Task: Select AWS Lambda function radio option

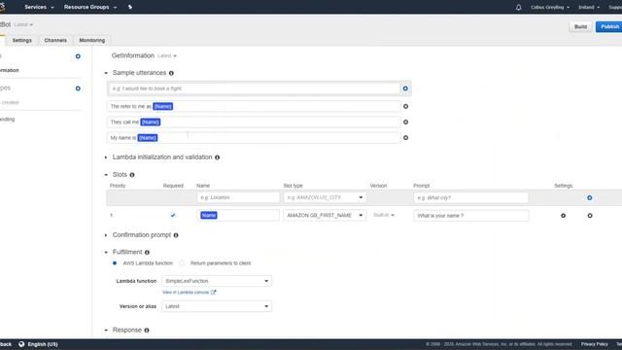Action: pyautogui.click(x=115, y=263)
